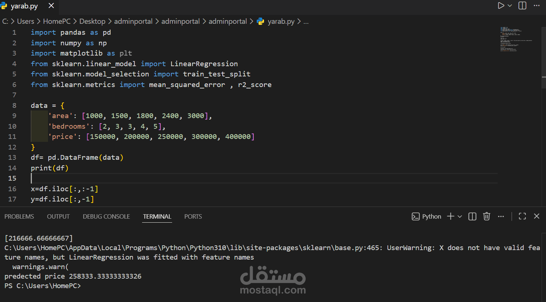Click the code minimap preview
The height and width of the screenshot is (302, 546).
tap(516, 39)
